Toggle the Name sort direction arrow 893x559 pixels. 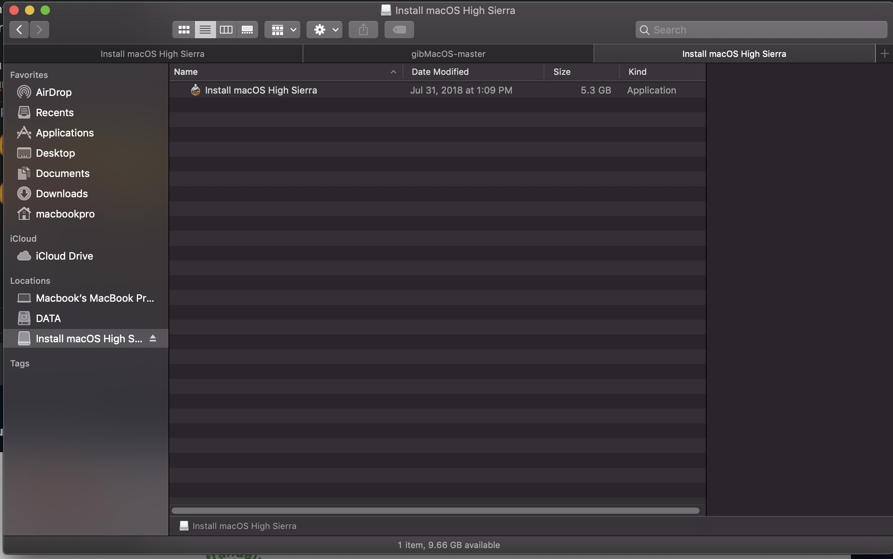tap(393, 72)
